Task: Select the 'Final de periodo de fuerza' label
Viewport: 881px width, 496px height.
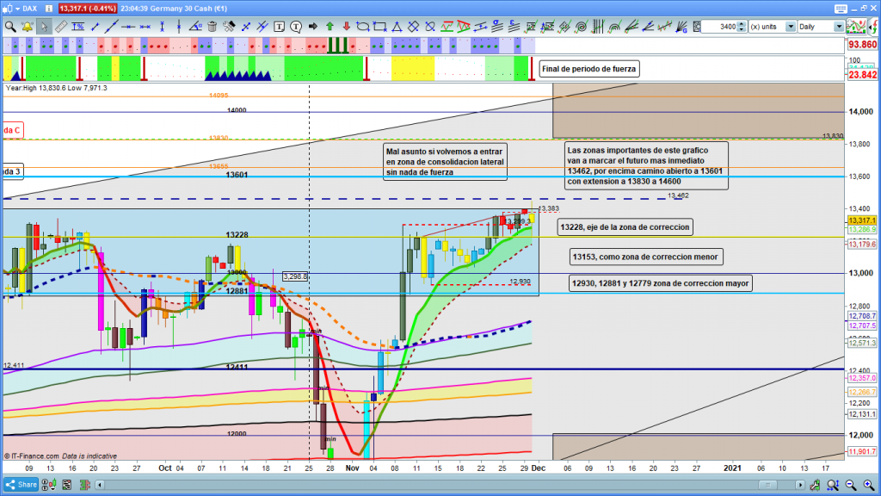Action: (590, 69)
